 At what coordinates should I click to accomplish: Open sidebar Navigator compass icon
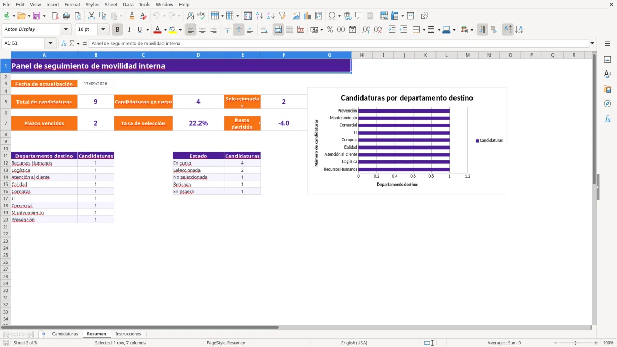pyautogui.click(x=607, y=104)
